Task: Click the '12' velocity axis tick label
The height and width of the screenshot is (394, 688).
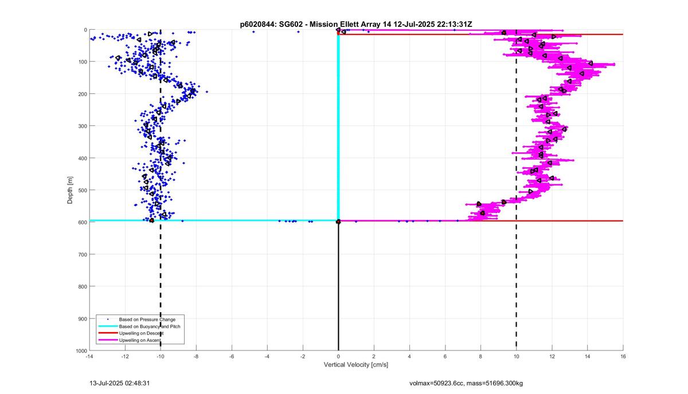Action: [x=552, y=356]
